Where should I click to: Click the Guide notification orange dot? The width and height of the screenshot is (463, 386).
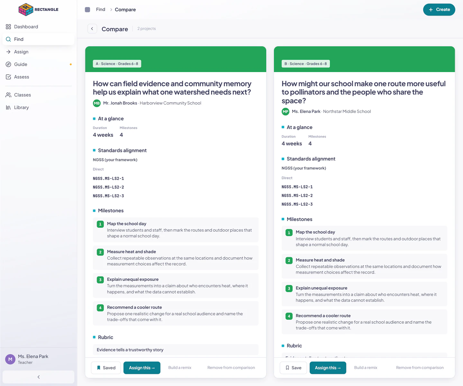71,64
